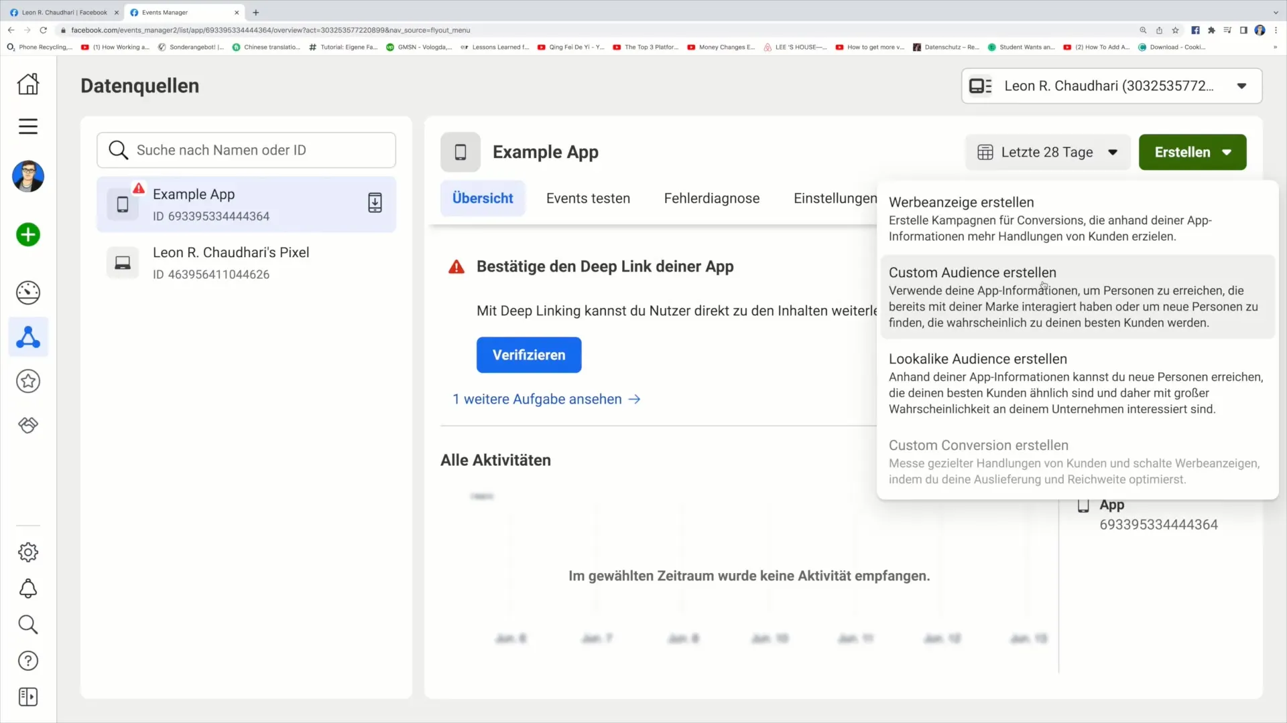Click the Alle Aktivitäten heading
1287x723 pixels.
click(495, 460)
